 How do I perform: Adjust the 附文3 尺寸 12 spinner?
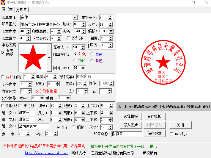tap(110, 127)
